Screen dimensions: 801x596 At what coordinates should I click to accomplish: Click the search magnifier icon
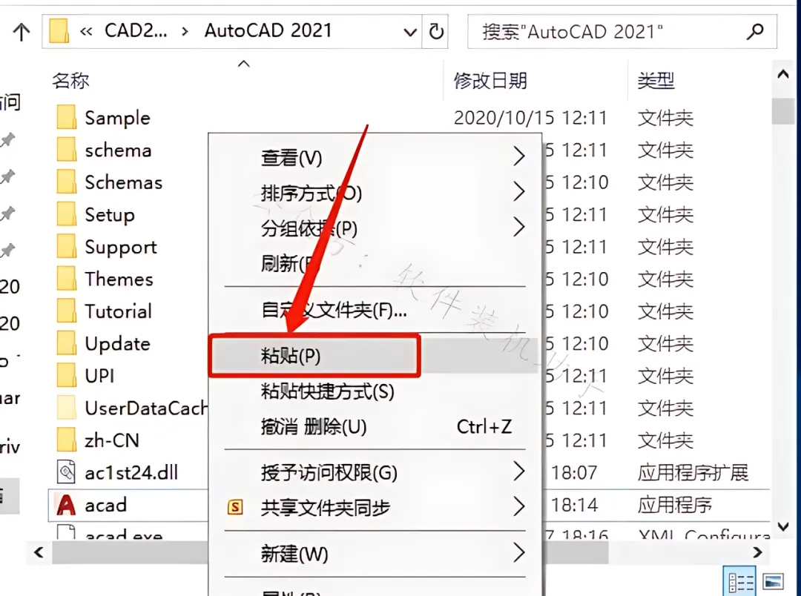[755, 32]
